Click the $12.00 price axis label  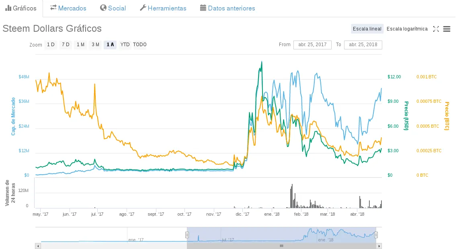(394, 77)
